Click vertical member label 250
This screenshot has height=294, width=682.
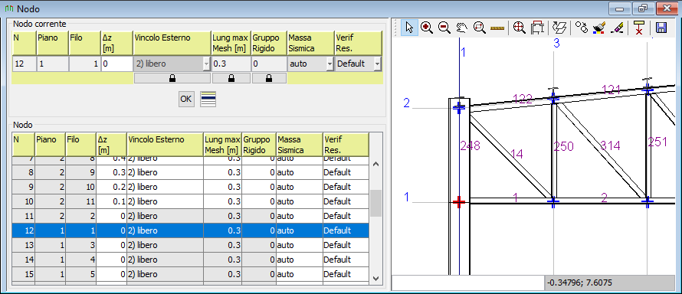click(564, 147)
